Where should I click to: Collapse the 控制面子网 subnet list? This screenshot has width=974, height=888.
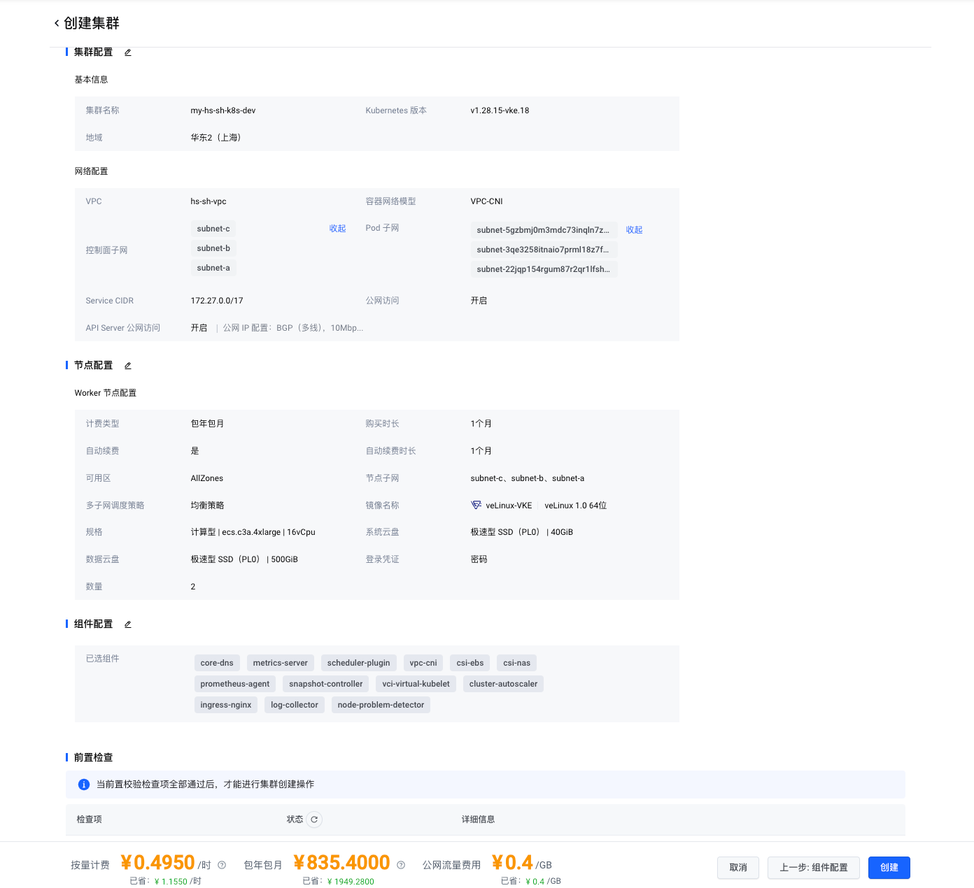[337, 229]
